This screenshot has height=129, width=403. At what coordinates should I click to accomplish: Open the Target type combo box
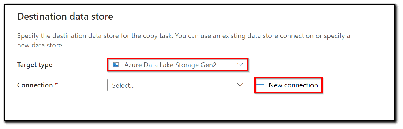(x=177, y=65)
